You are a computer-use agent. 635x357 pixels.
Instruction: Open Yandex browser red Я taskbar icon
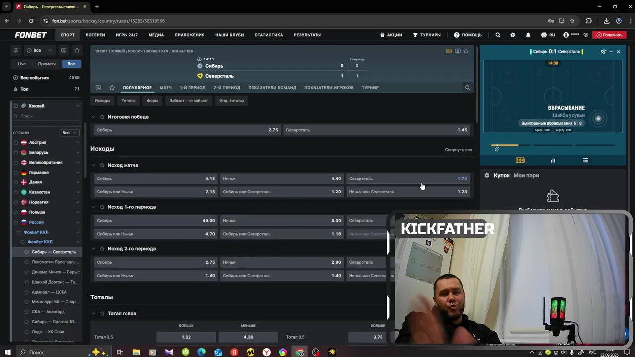tap(234, 352)
